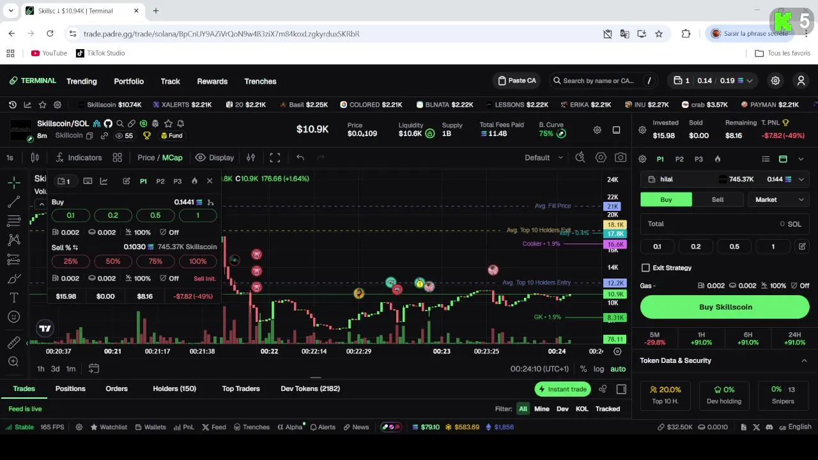The width and height of the screenshot is (818, 460).
Task: Open the Default chart layout dropdown
Action: click(x=544, y=157)
